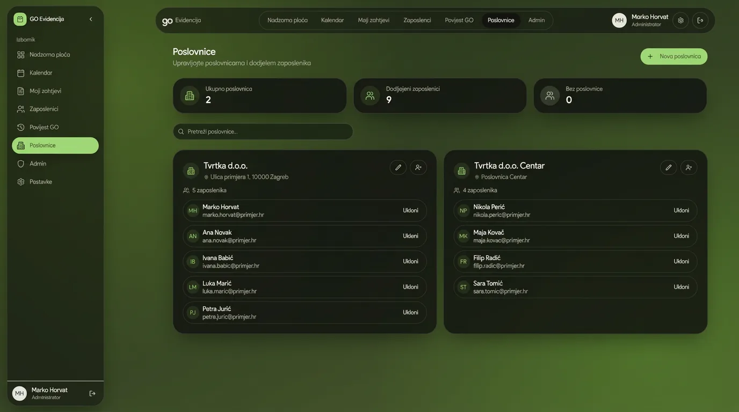Remove Maja Kovač with Ukloni

point(681,236)
